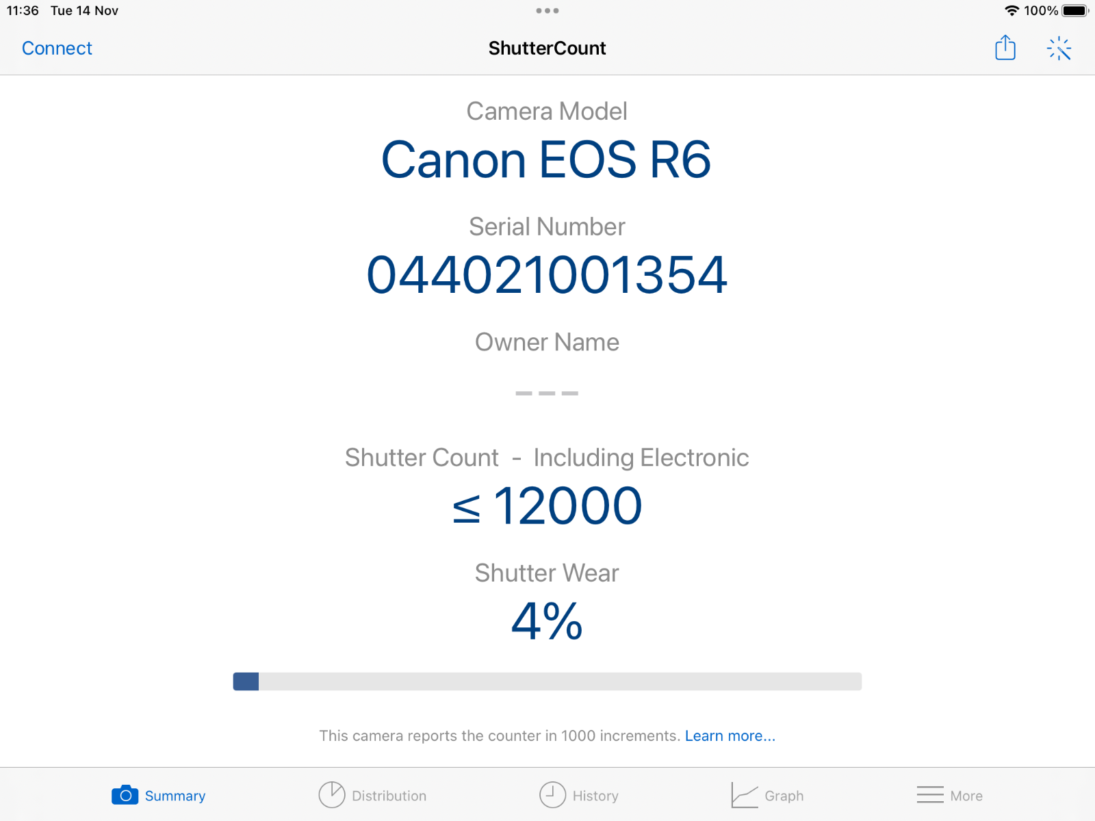Switch to the Graph tab
The height and width of the screenshot is (821, 1095).
[x=768, y=795]
